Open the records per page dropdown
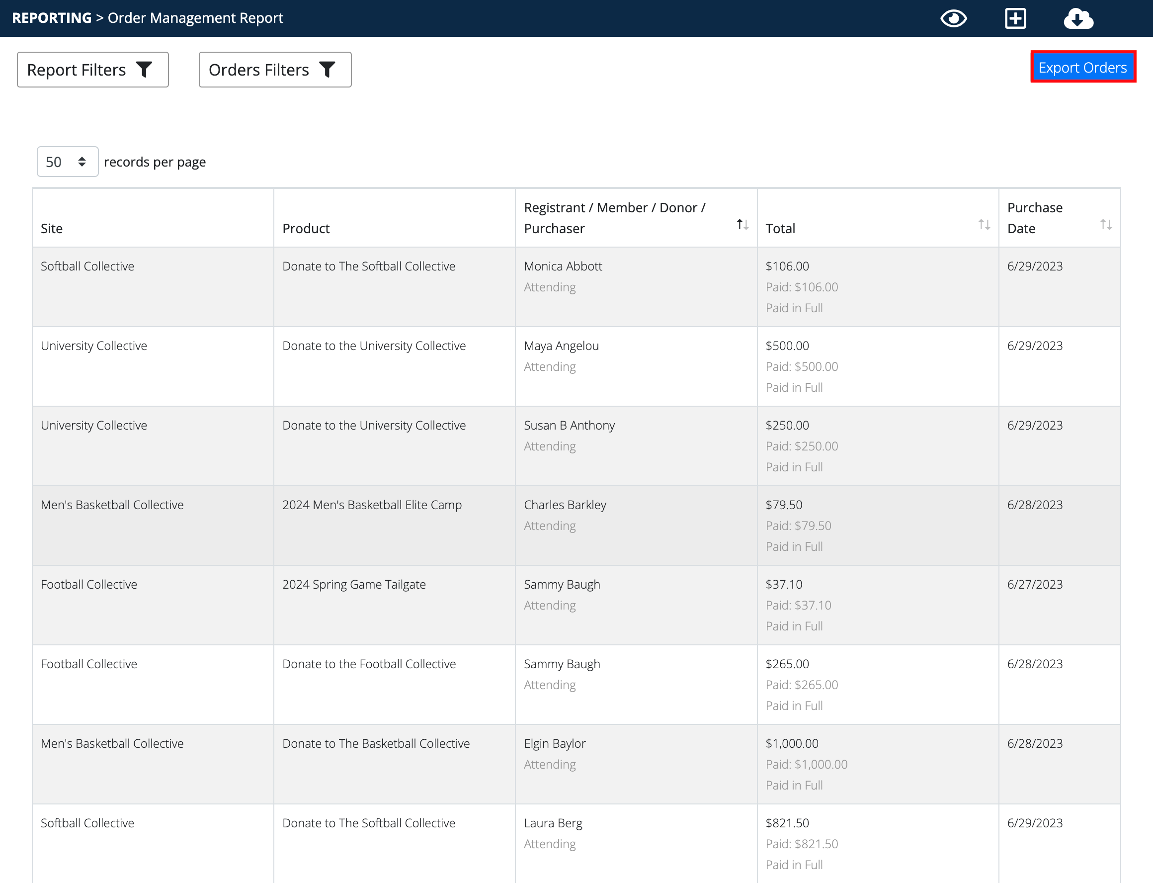 (x=67, y=162)
